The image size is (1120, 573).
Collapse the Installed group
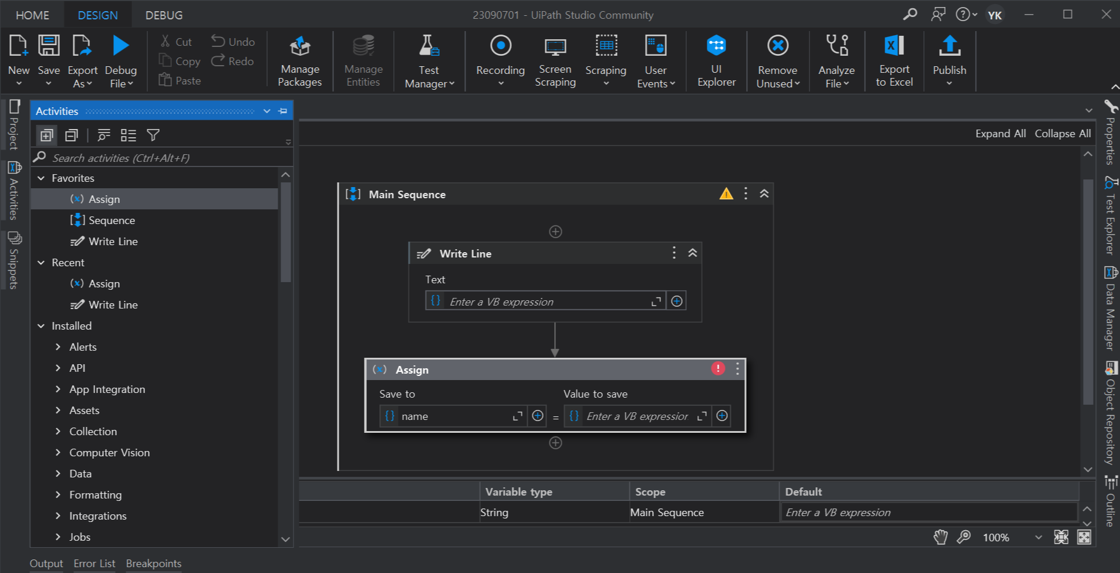[41, 326]
